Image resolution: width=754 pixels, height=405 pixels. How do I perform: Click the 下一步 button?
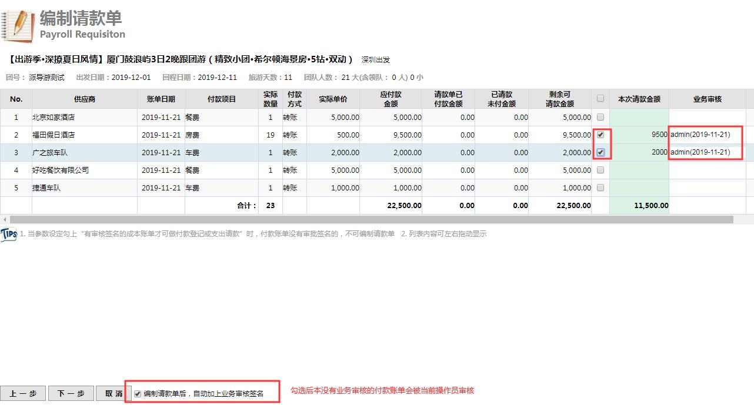pyautogui.click(x=71, y=394)
